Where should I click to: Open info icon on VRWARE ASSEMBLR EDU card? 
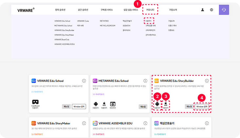[x=145, y=123]
